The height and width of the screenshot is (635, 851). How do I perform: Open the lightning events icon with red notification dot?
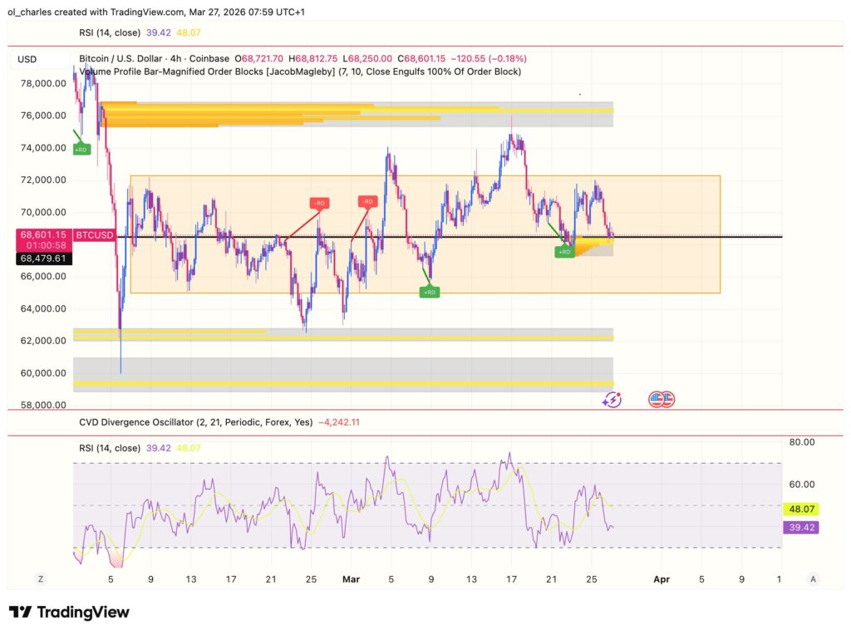tap(612, 399)
